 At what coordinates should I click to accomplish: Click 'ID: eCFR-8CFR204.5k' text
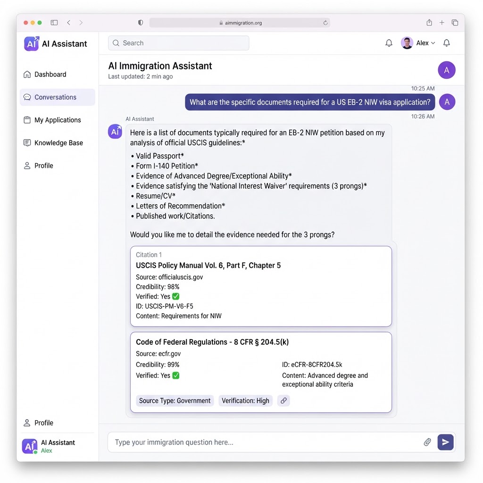[312, 365]
